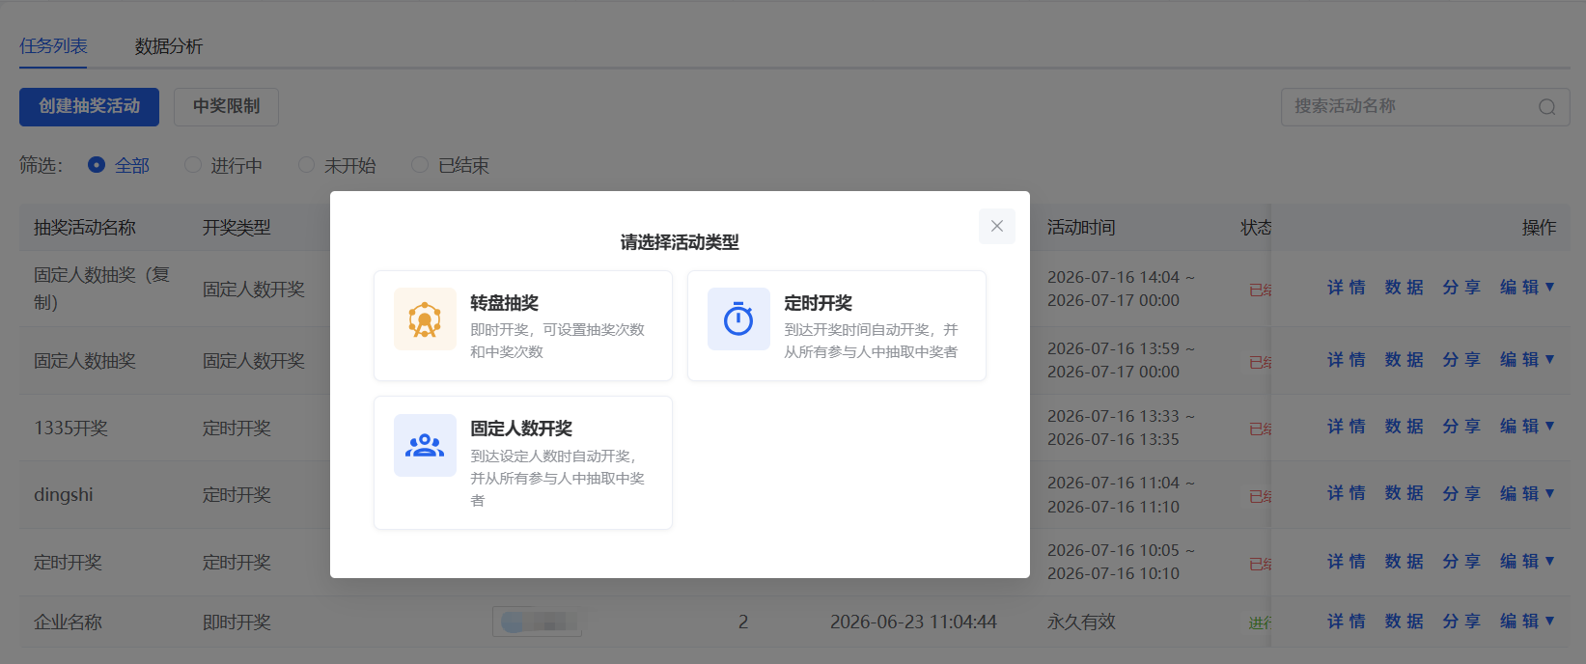Click the 即时开奖 type cell
The height and width of the screenshot is (664, 1586).
click(x=237, y=622)
